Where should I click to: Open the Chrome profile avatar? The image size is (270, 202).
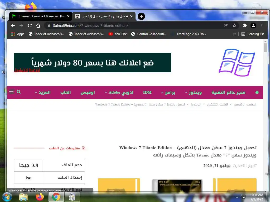[x=253, y=26]
